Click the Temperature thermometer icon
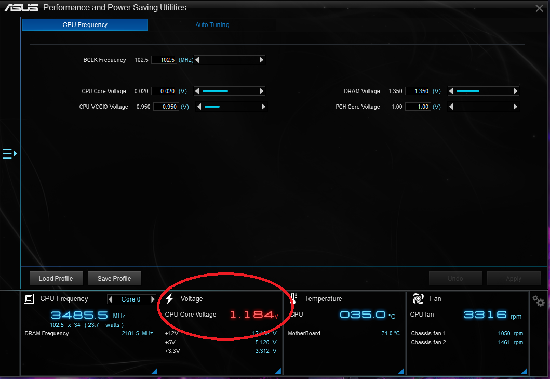This screenshot has width=550, height=379. point(293,298)
